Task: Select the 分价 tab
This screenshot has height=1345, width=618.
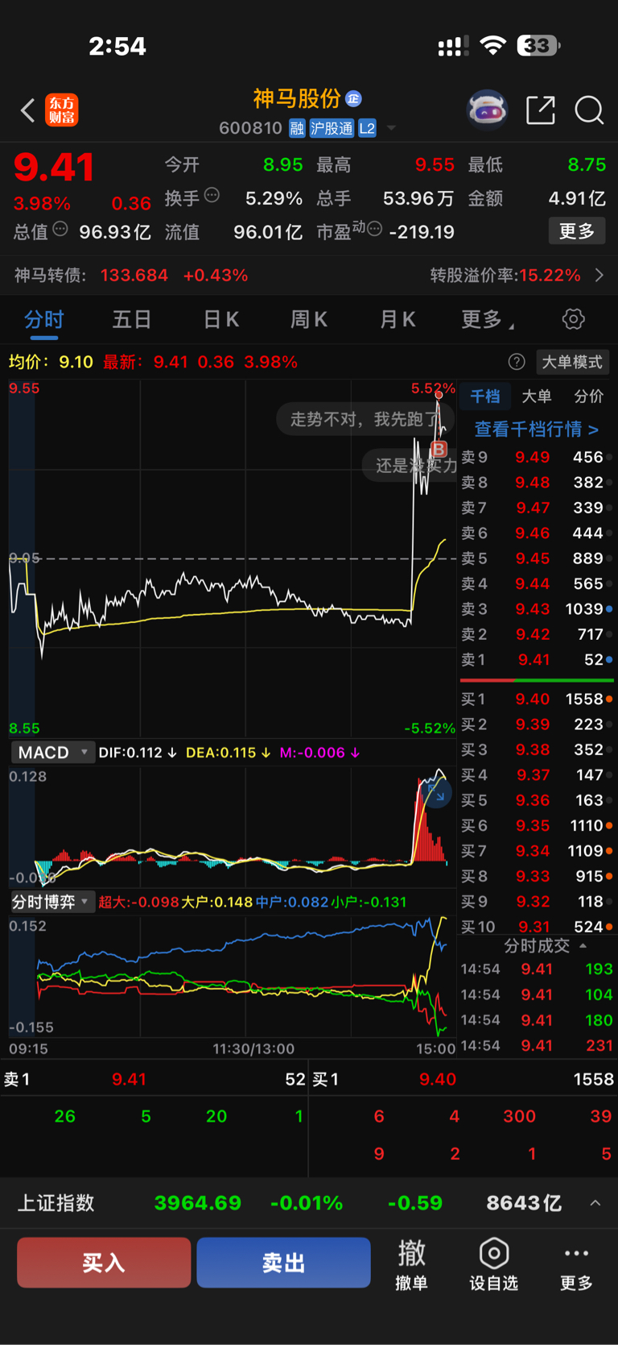Action: point(588,396)
